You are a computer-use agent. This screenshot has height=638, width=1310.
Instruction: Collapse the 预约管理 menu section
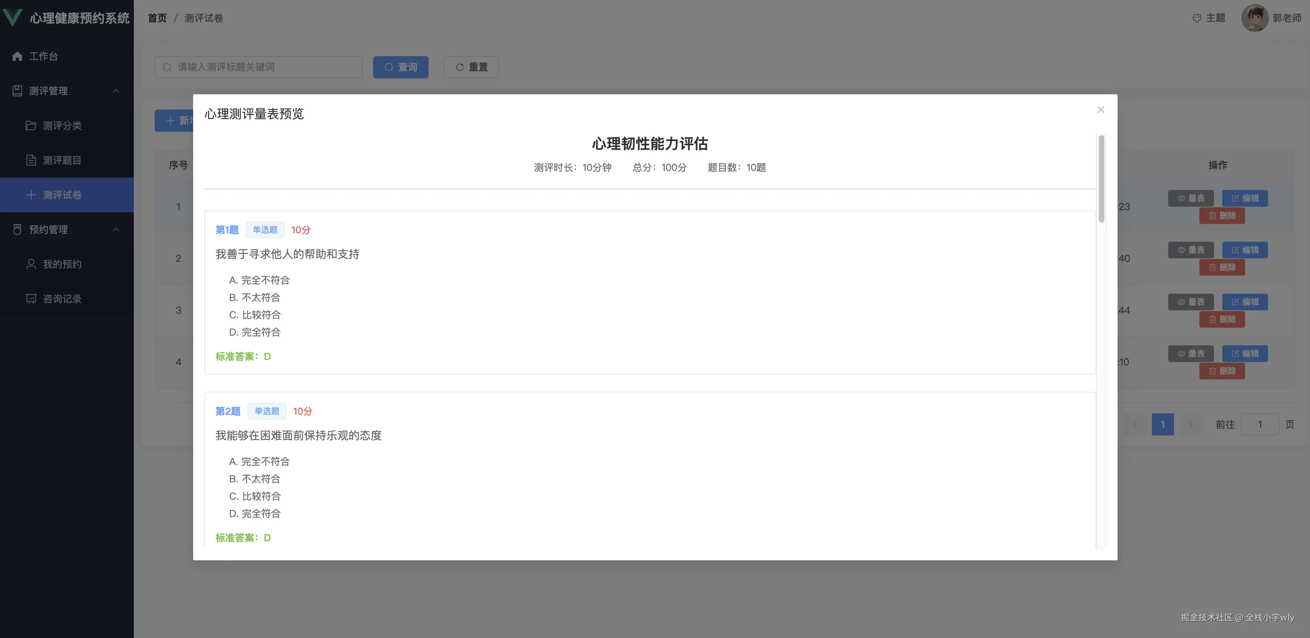coord(116,229)
